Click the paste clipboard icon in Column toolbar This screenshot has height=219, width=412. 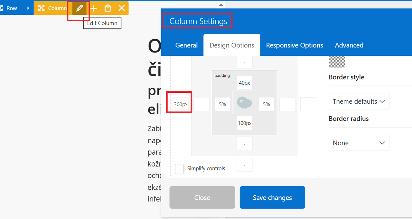[108, 8]
